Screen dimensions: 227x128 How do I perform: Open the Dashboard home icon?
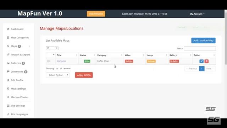tap(8, 29)
